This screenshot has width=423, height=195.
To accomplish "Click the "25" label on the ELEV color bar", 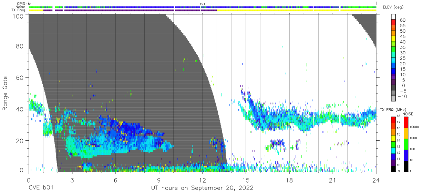I will [402, 58].
